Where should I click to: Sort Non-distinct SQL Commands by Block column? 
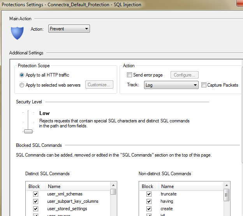click(x=149, y=186)
